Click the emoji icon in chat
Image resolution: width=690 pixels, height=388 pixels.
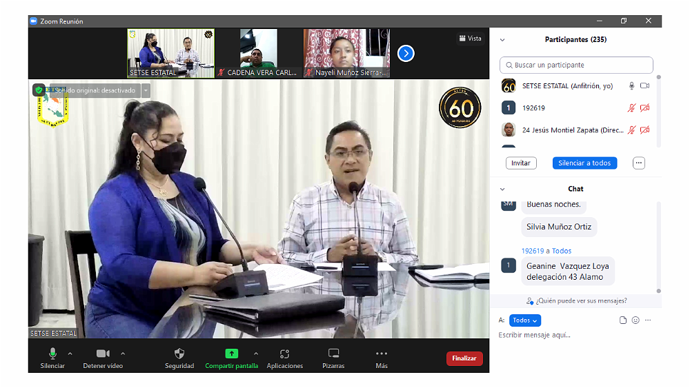coord(635,320)
